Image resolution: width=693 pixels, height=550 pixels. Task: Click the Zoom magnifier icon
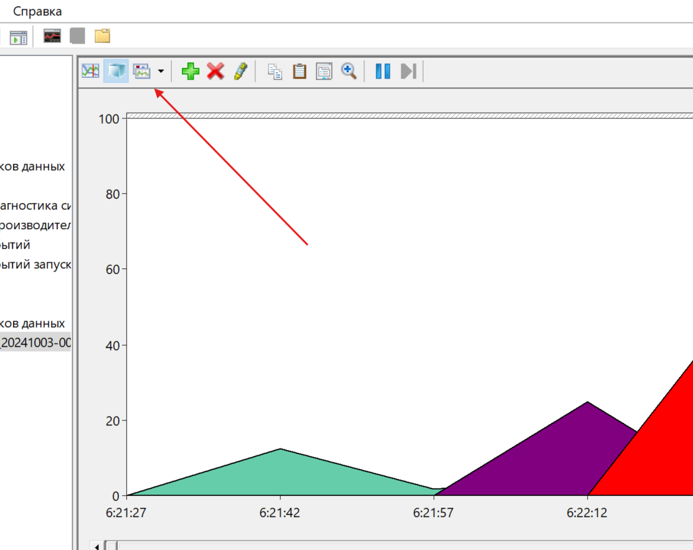point(349,71)
